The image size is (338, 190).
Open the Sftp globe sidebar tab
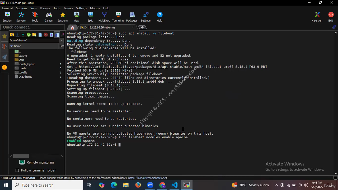[x=4, y=68]
